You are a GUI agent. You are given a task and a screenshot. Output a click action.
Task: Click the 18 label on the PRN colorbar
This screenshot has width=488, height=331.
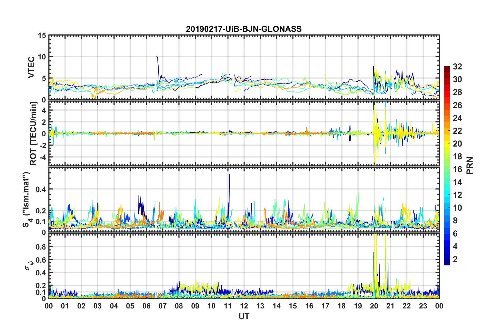tap(457, 156)
